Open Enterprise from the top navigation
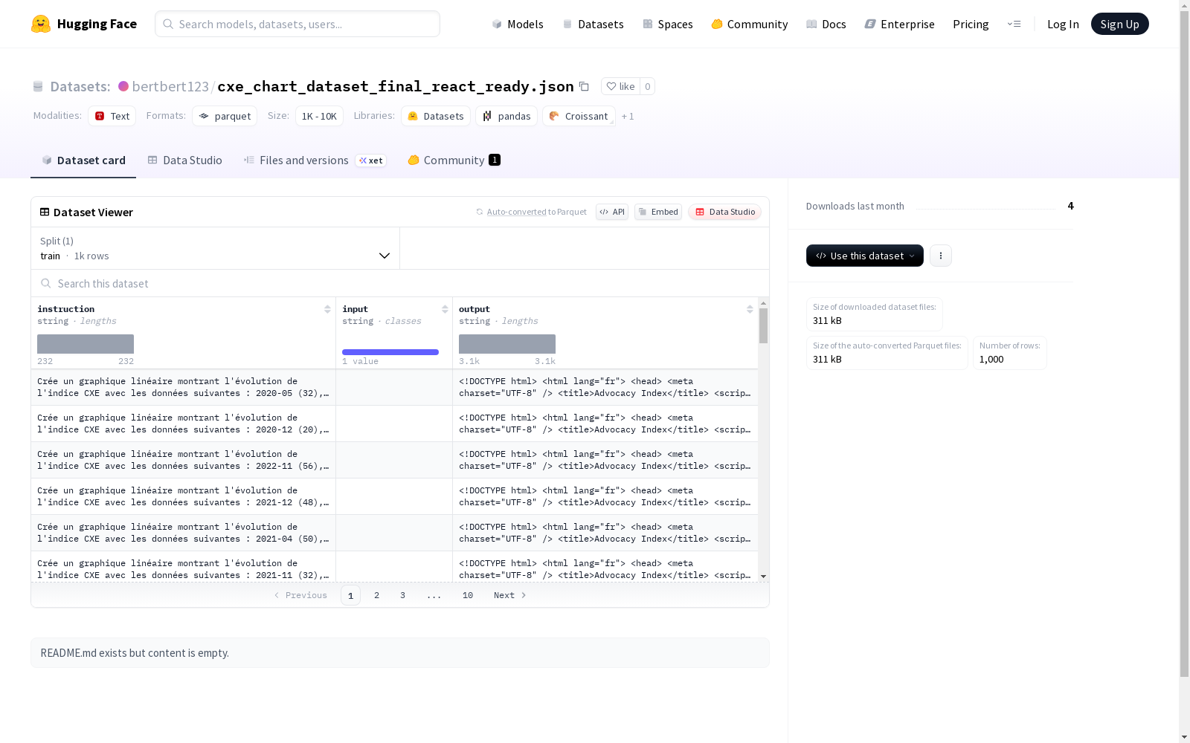The image size is (1190, 743). pyautogui.click(x=900, y=24)
